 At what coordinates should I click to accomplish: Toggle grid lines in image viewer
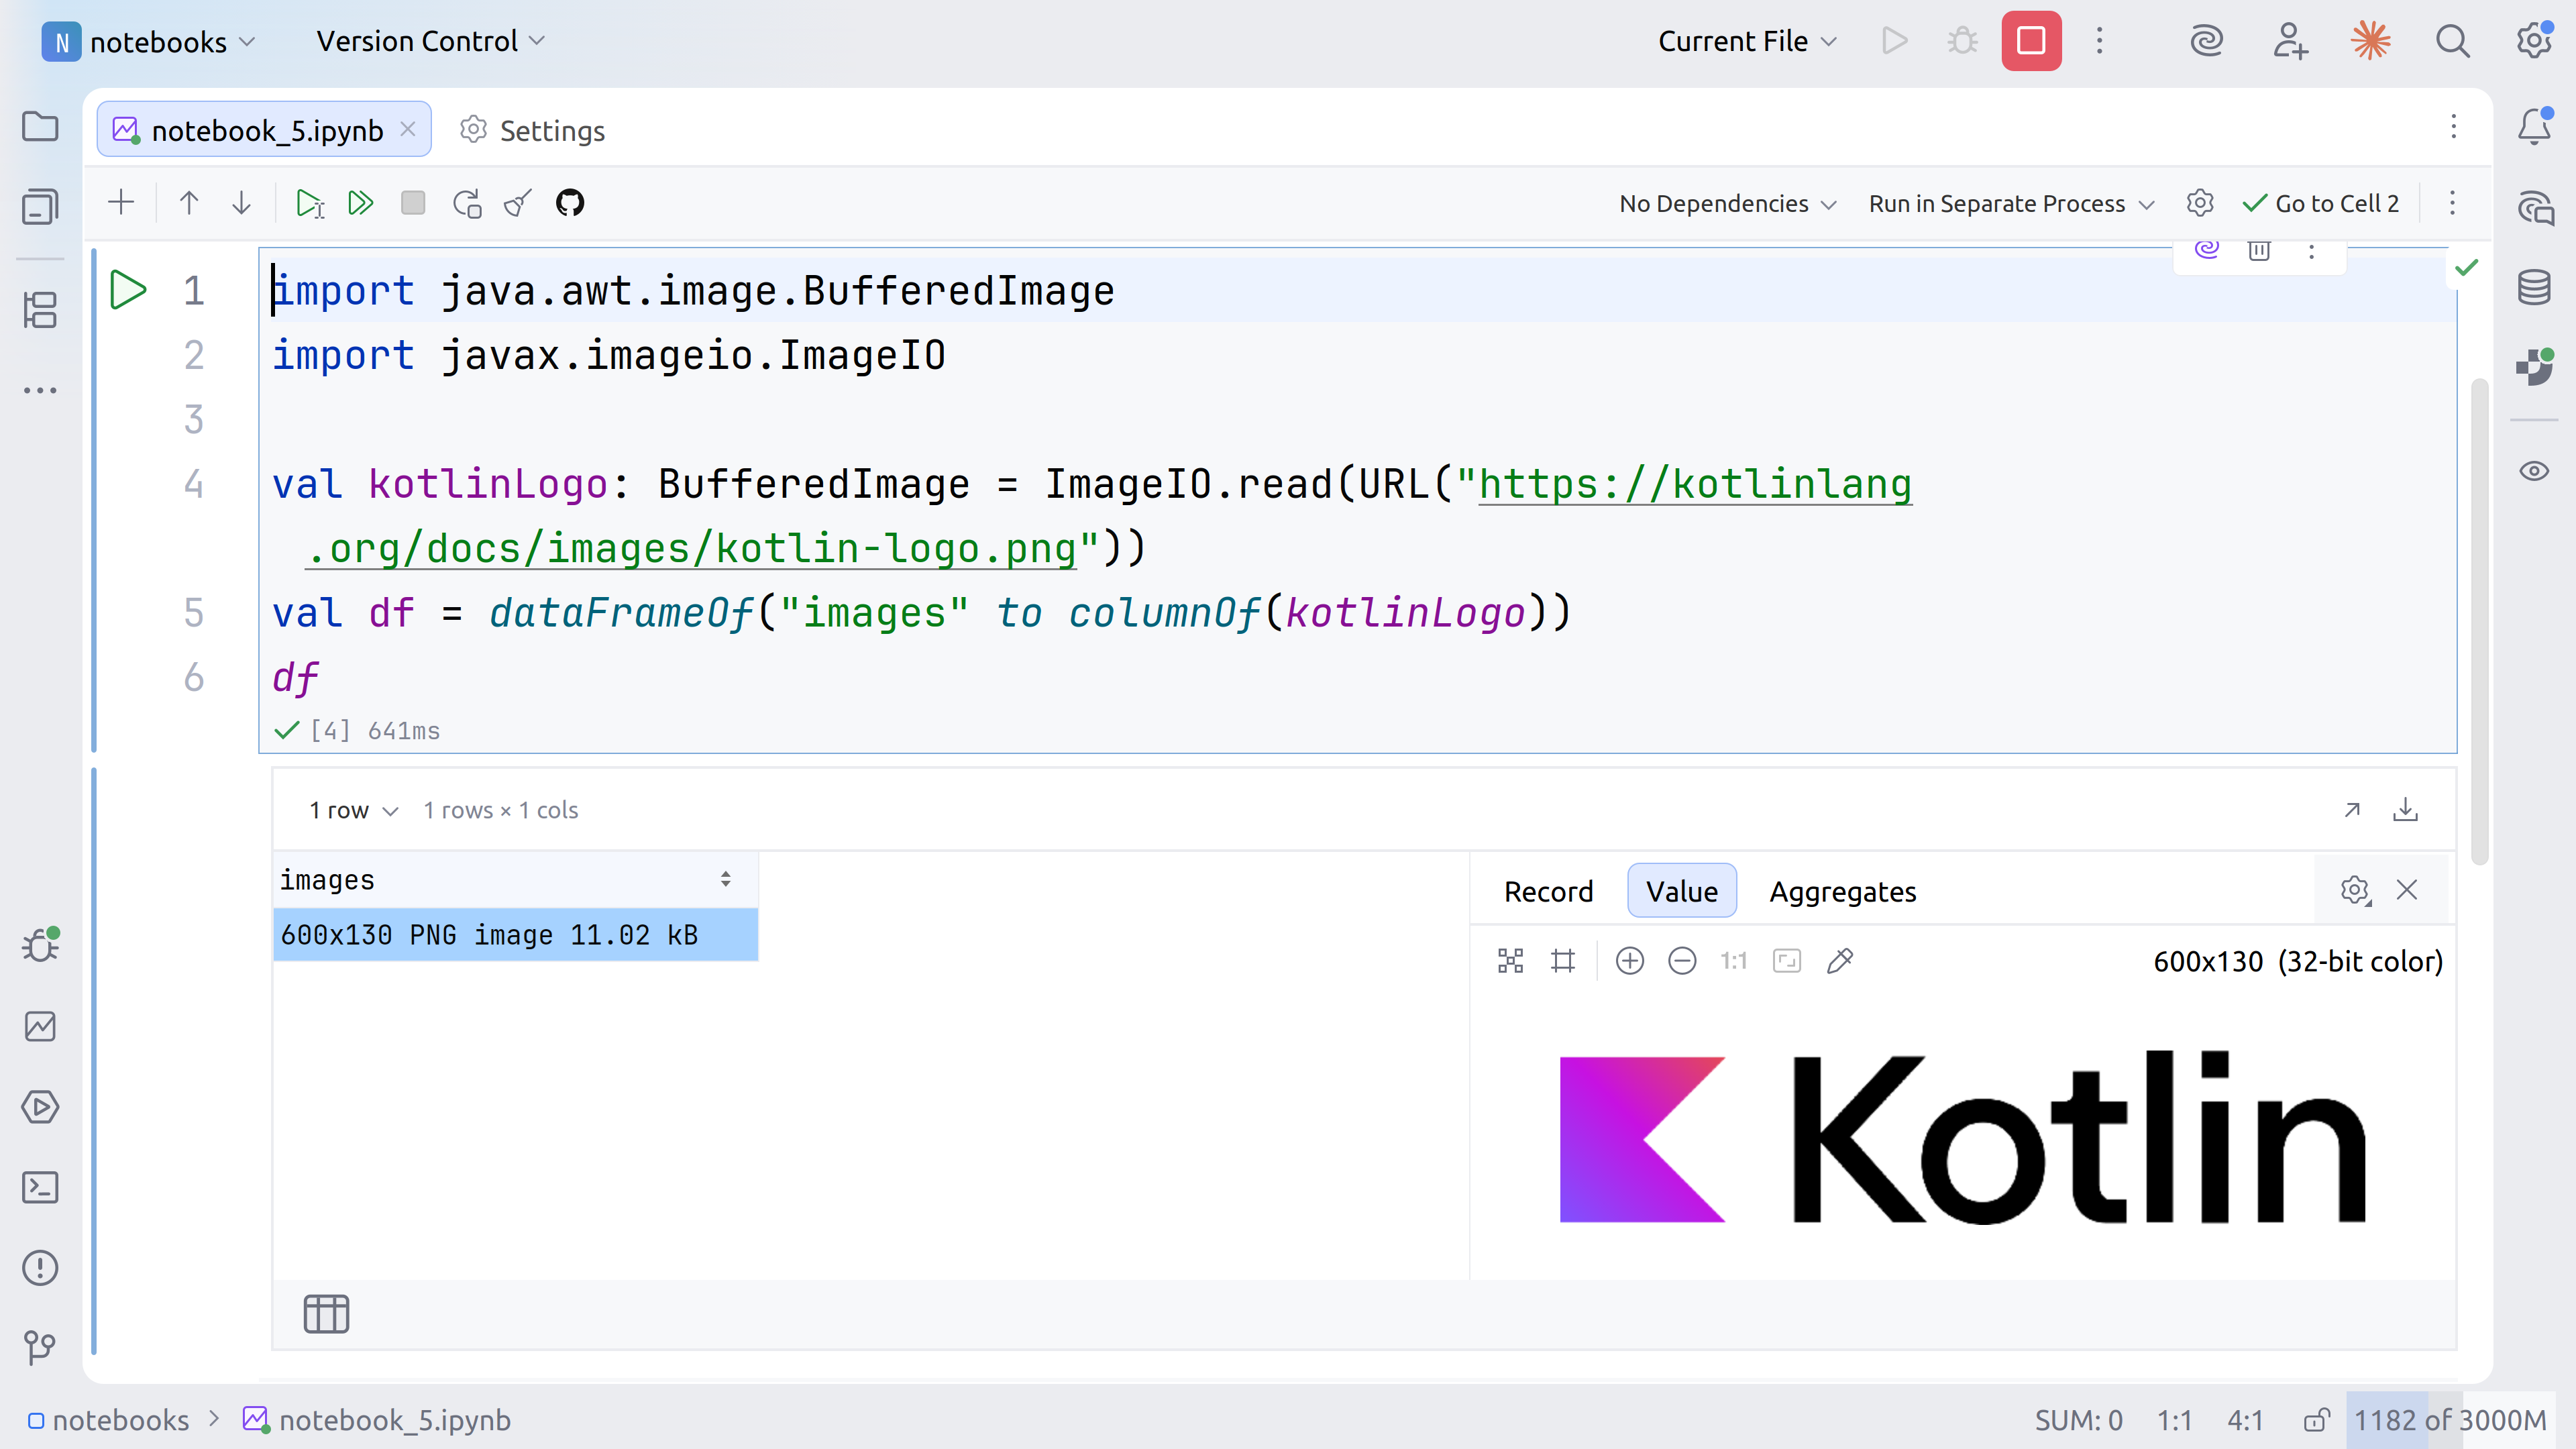(x=1563, y=961)
